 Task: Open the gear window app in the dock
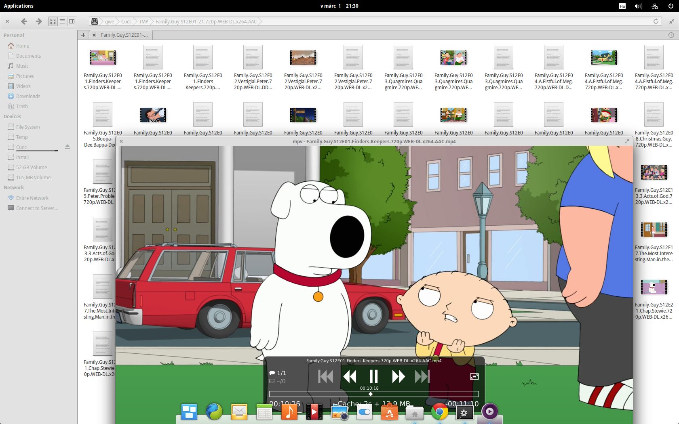tap(465, 412)
